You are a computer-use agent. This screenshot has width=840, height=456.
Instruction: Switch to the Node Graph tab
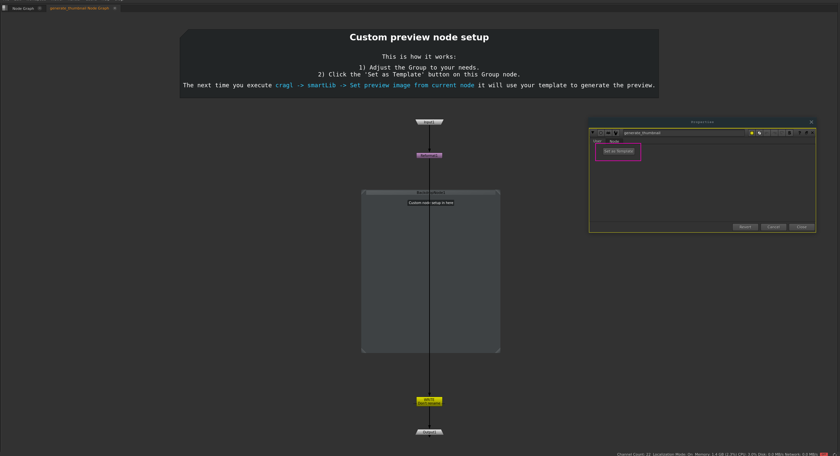pos(23,9)
